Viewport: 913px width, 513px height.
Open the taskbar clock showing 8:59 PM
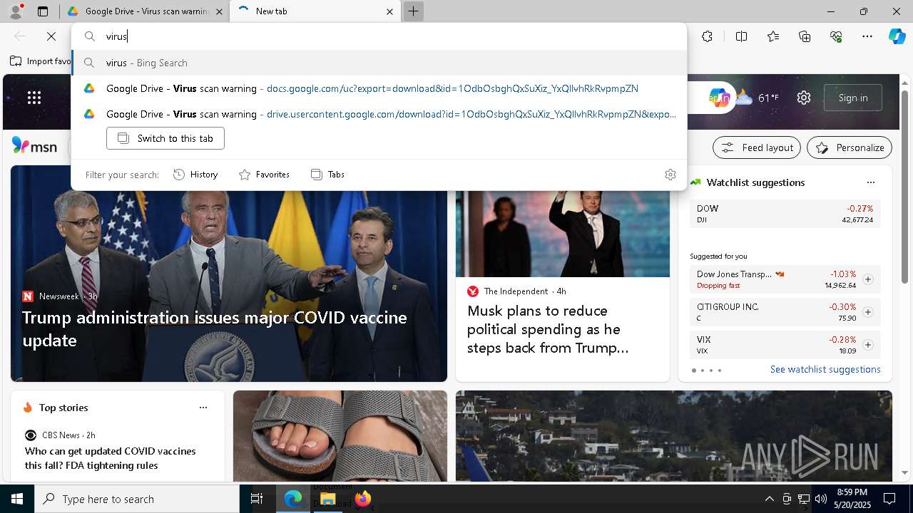coord(852,499)
